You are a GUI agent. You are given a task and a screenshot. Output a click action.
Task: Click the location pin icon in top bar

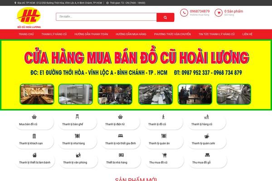[15, 3]
